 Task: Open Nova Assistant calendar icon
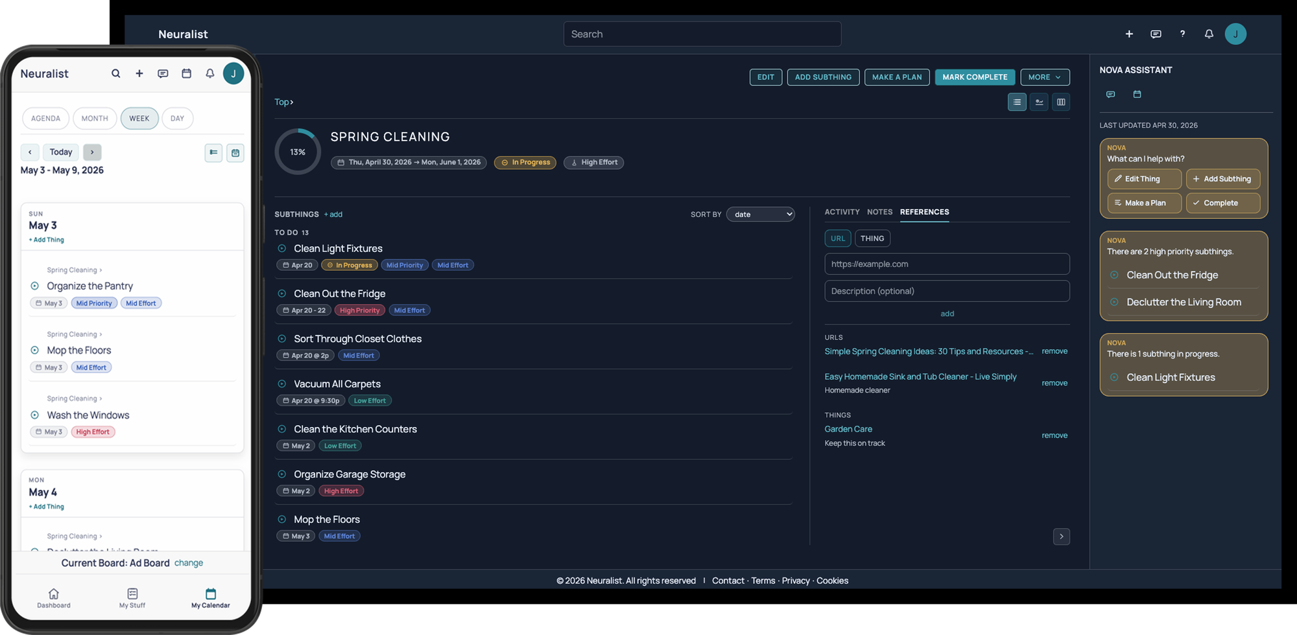click(1137, 95)
